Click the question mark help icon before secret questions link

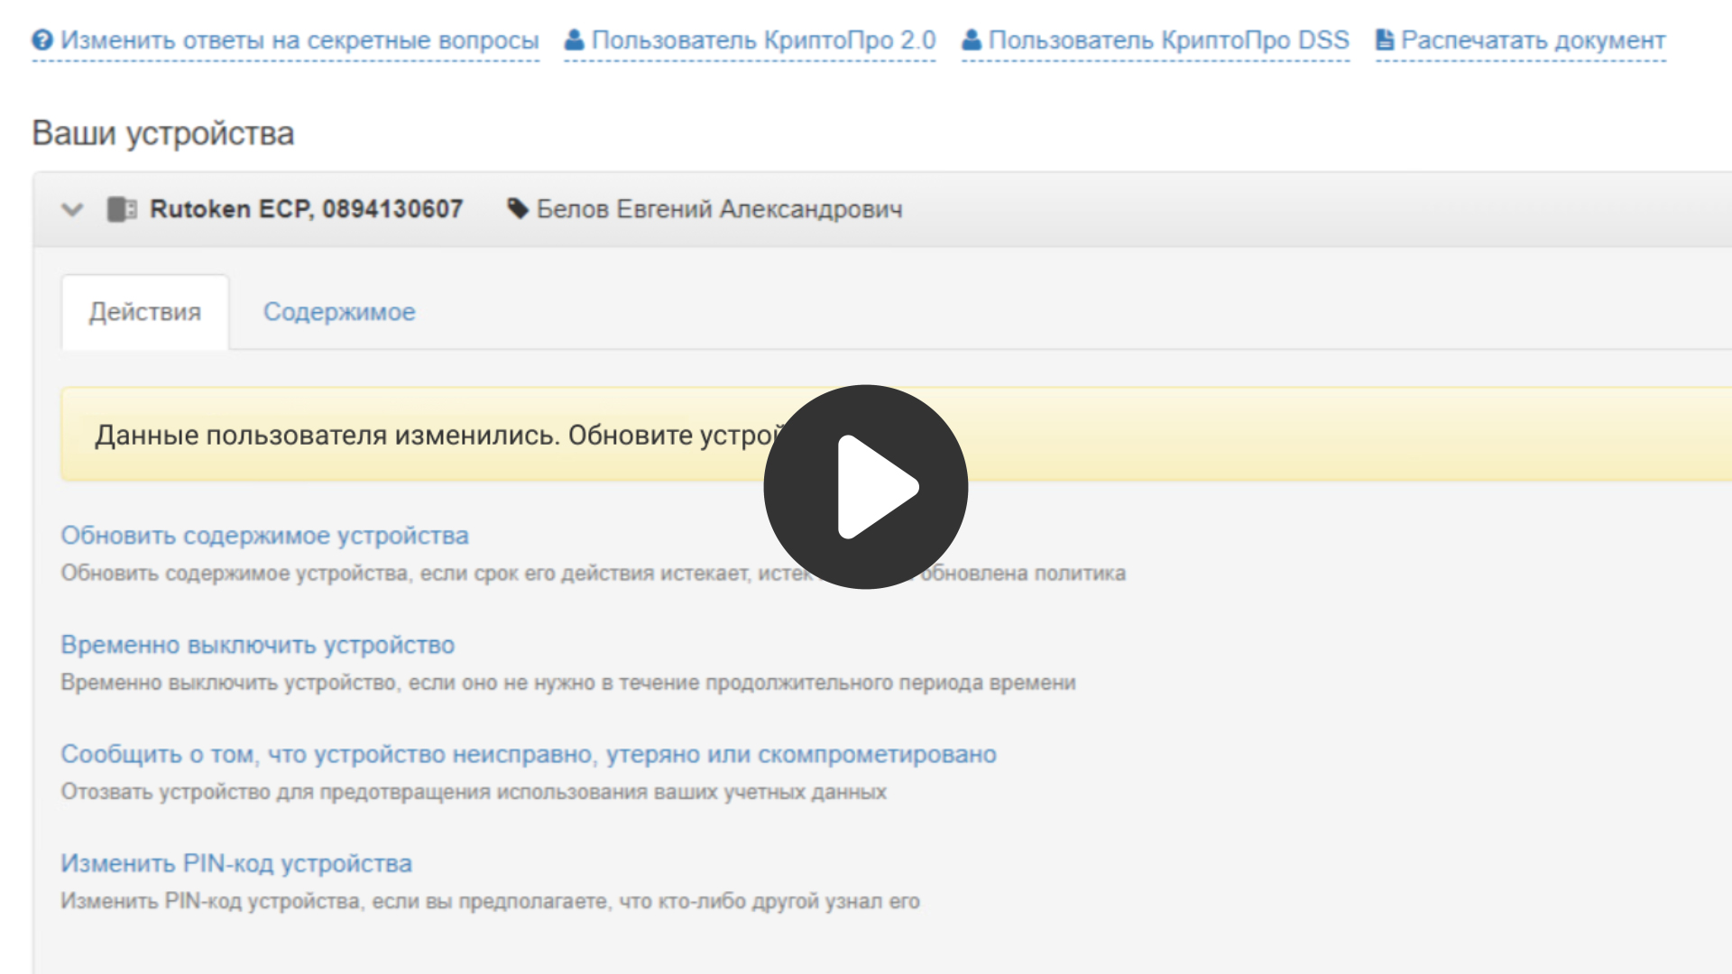tap(41, 40)
